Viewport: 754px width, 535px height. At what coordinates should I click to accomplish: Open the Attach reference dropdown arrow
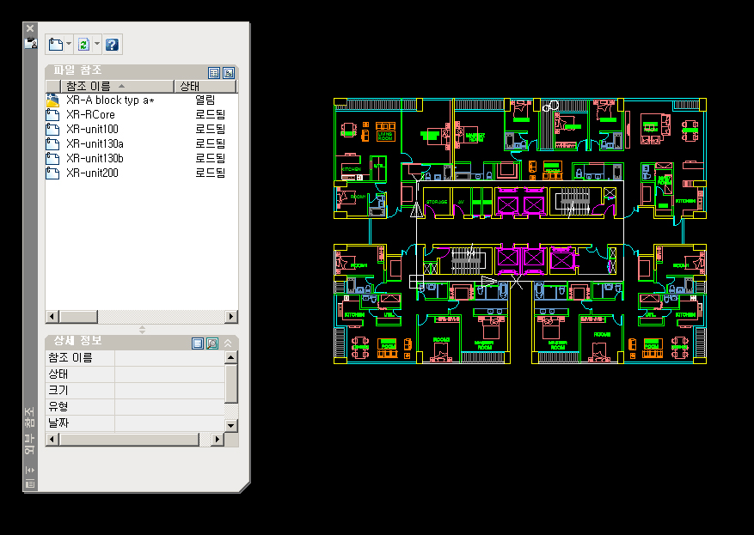[69, 44]
